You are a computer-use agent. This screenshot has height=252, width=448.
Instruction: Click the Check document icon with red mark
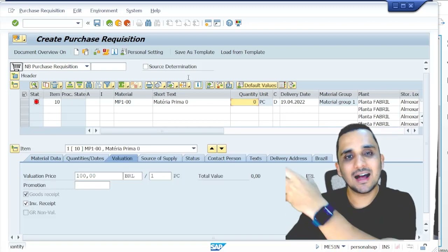(106, 52)
